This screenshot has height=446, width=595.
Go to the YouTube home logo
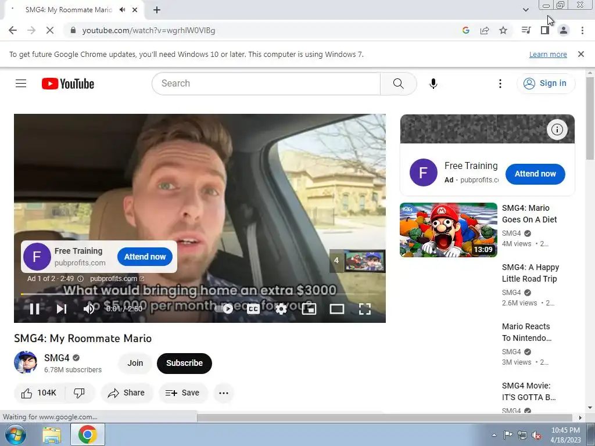(x=68, y=84)
